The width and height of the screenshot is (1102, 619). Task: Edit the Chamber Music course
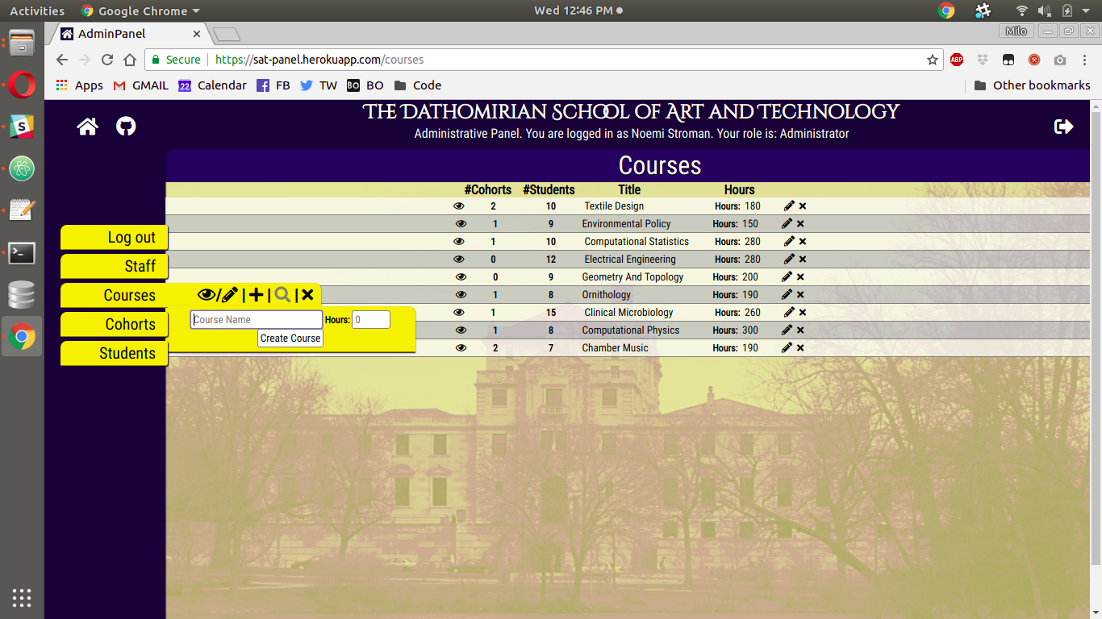pos(787,348)
